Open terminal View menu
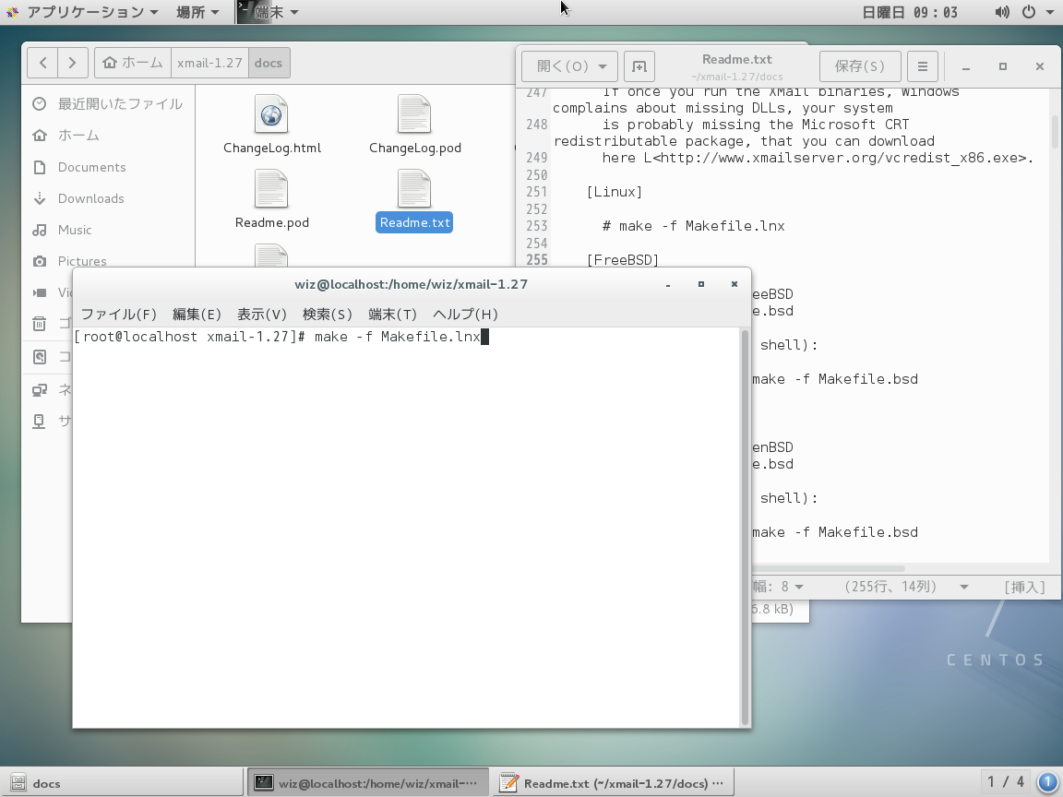1063x797 pixels. (262, 315)
